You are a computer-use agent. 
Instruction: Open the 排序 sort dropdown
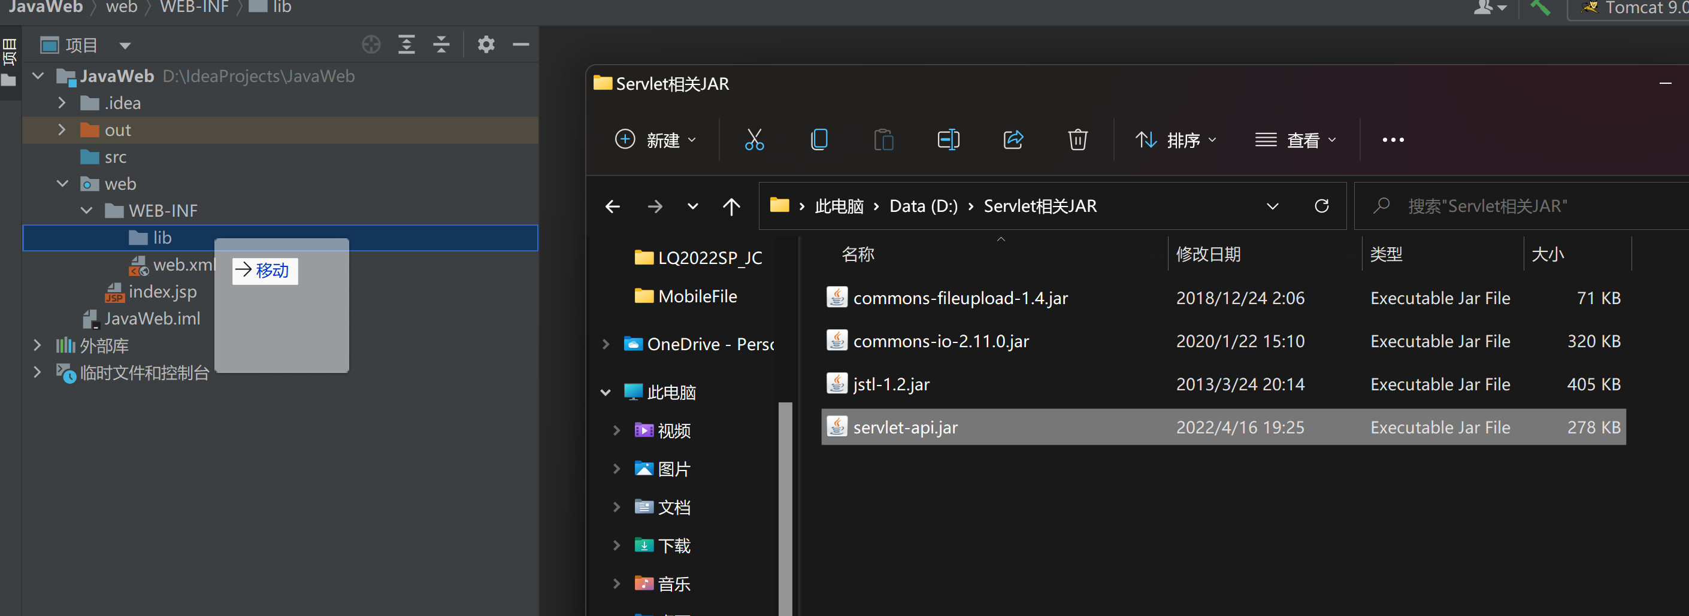(1177, 139)
